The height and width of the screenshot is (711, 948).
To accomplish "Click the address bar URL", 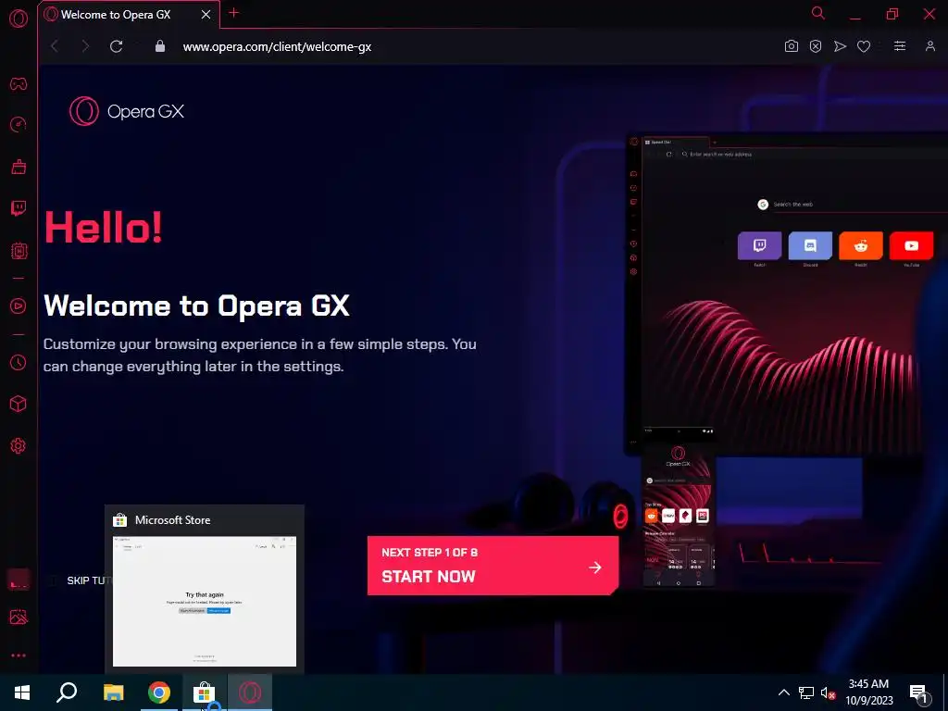I will coord(277,46).
